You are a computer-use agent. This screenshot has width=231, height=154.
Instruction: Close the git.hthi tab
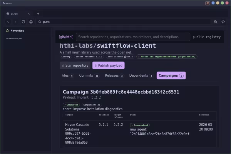[28, 14]
